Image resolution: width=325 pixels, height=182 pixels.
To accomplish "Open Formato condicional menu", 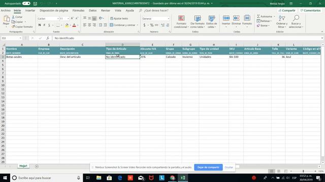I will (181, 21).
